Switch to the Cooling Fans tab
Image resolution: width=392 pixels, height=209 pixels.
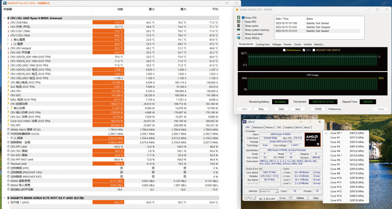coord(263,44)
